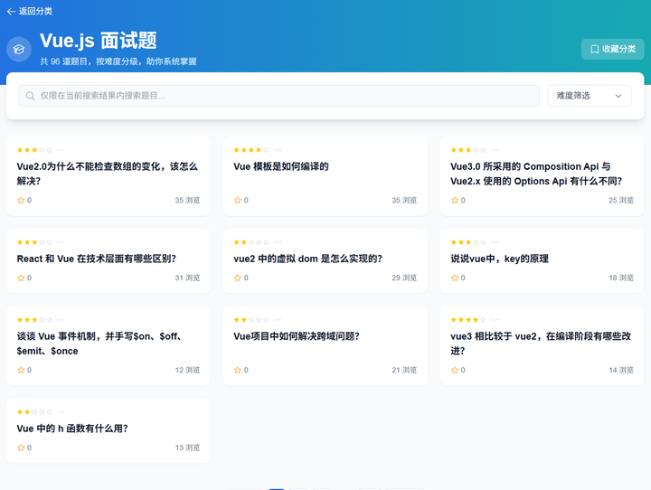The width and height of the screenshot is (651, 490).
Task: Open vue2 中的虚拟 dom 是怎么实现的
Action: 307,259
